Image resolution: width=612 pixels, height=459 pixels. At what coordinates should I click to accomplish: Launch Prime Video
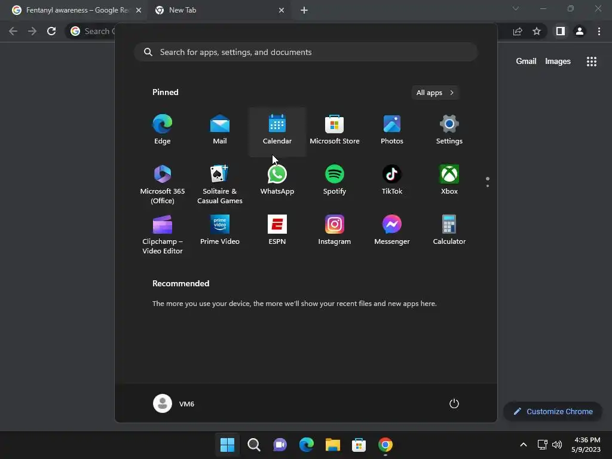pos(220,230)
